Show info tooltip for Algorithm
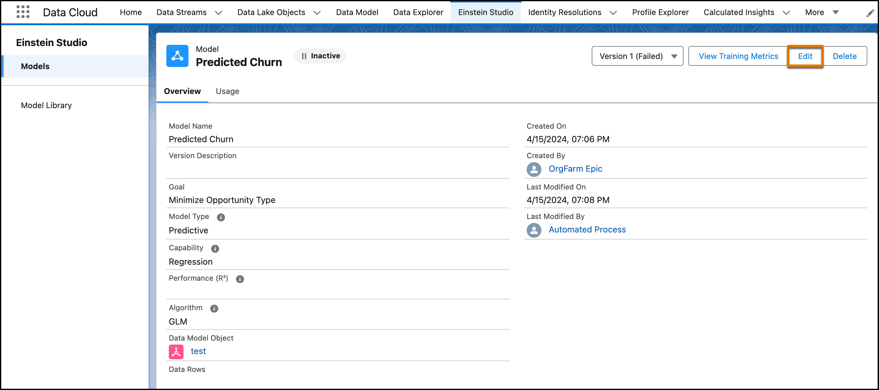Image resolution: width=879 pixels, height=390 pixels. (x=214, y=308)
